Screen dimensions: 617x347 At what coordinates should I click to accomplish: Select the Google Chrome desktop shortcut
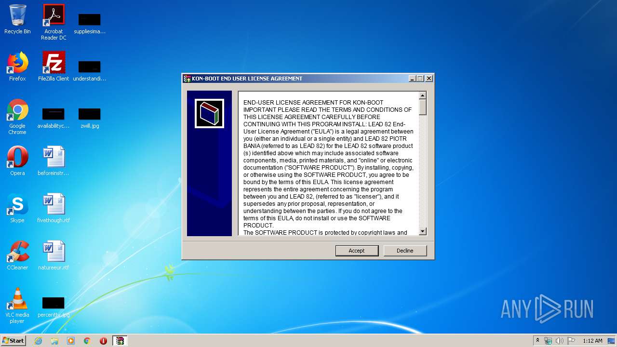pyautogui.click(x=17, y=117)
